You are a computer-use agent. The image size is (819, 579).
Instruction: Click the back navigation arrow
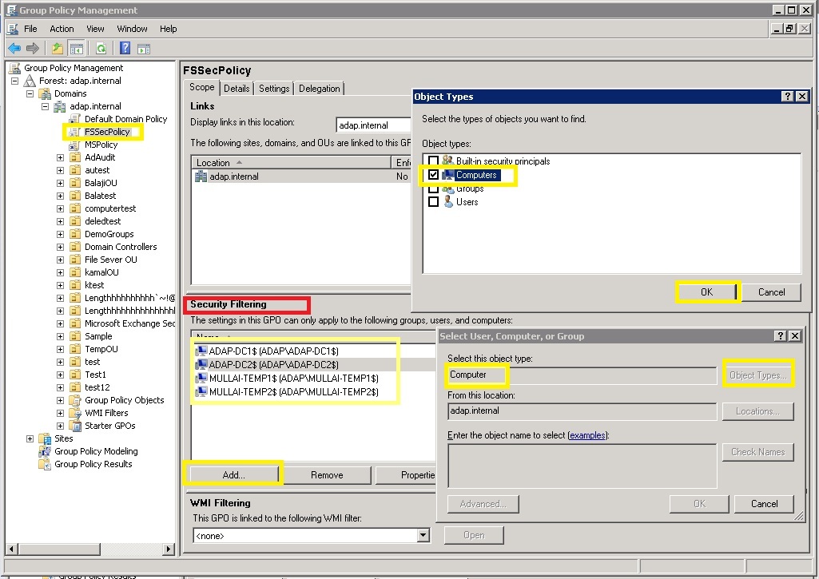coord(14,48)
